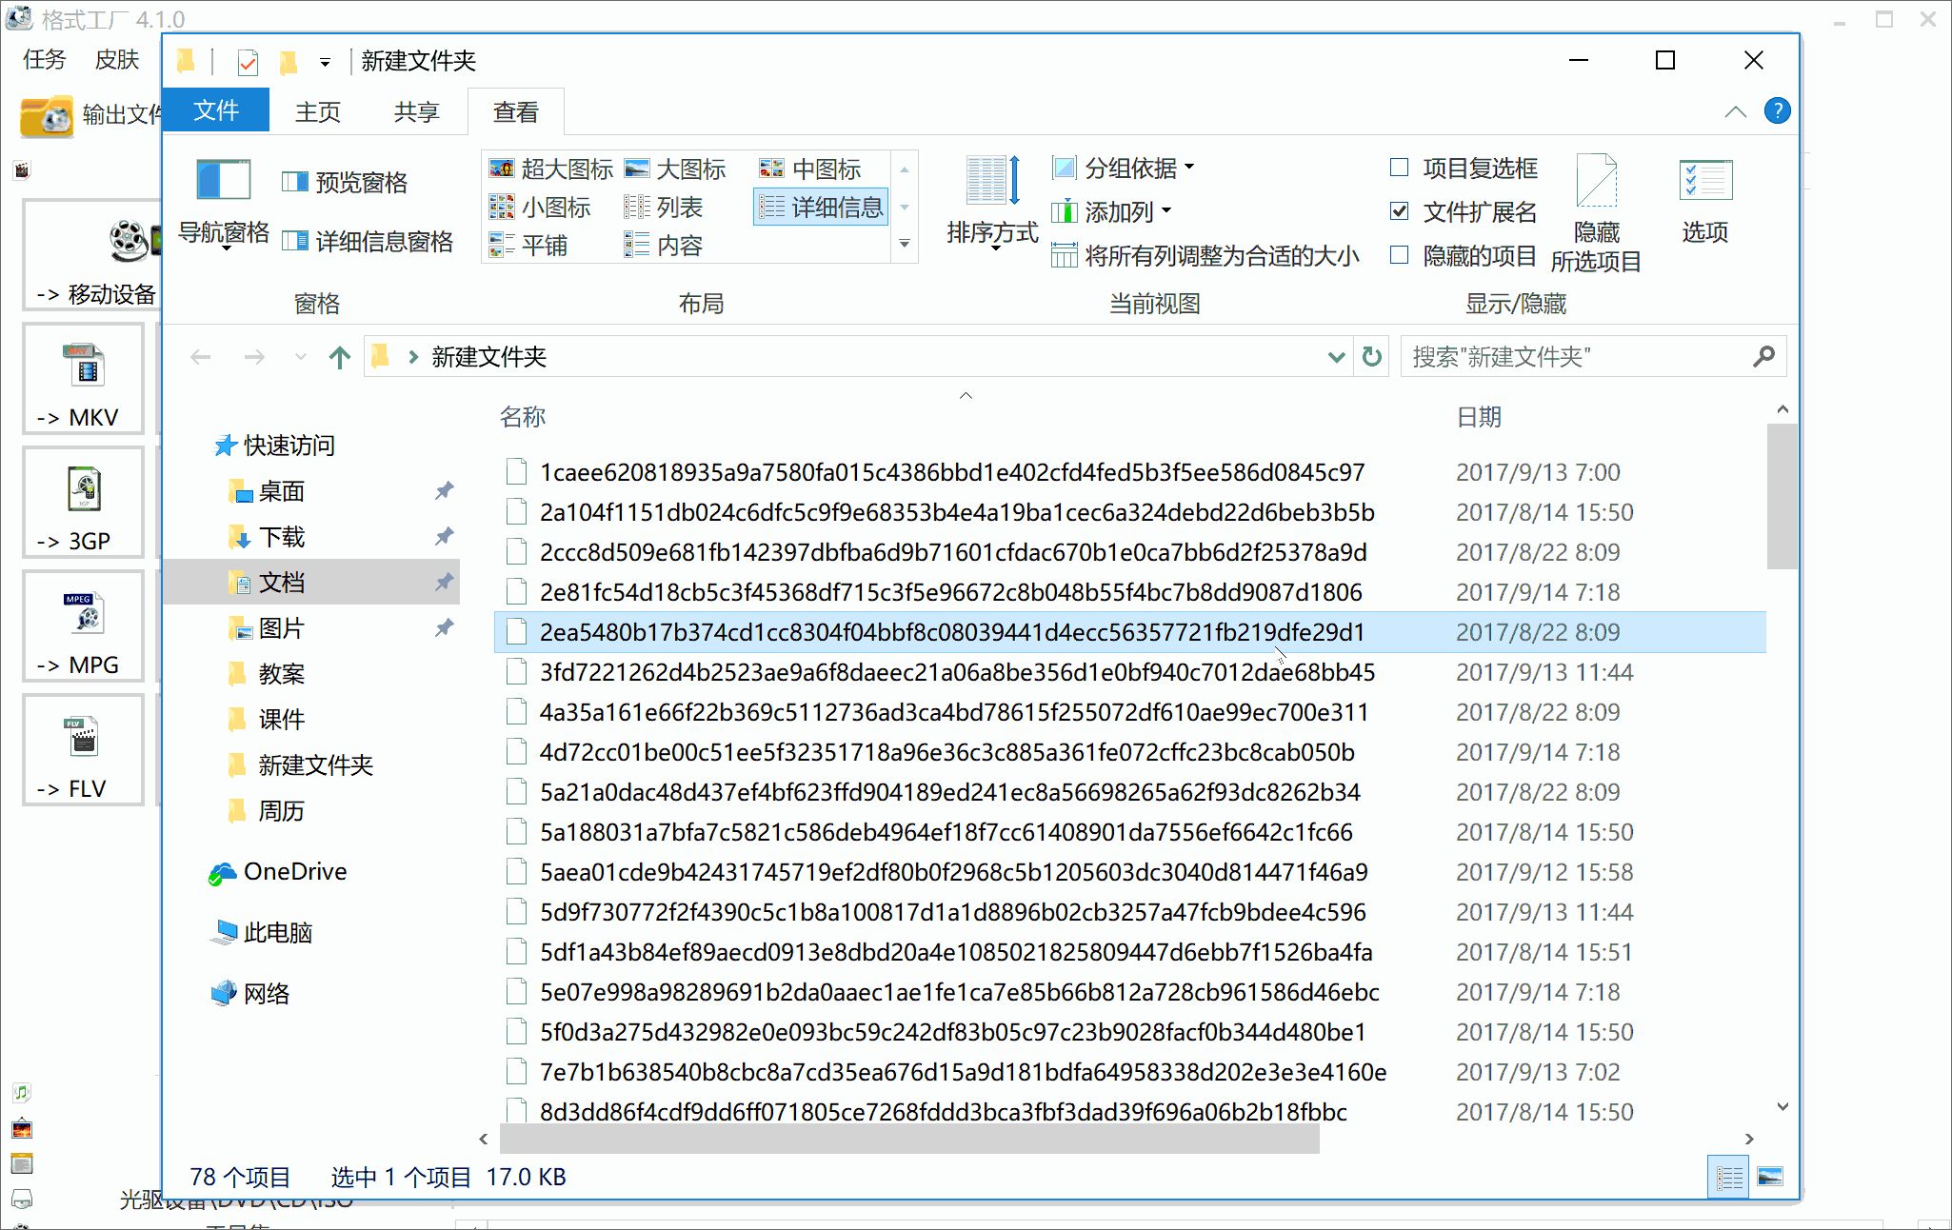This screenshot has height=1230, width=1952.
Task: Click the folder refresh button
Action: click(1371, 357)
